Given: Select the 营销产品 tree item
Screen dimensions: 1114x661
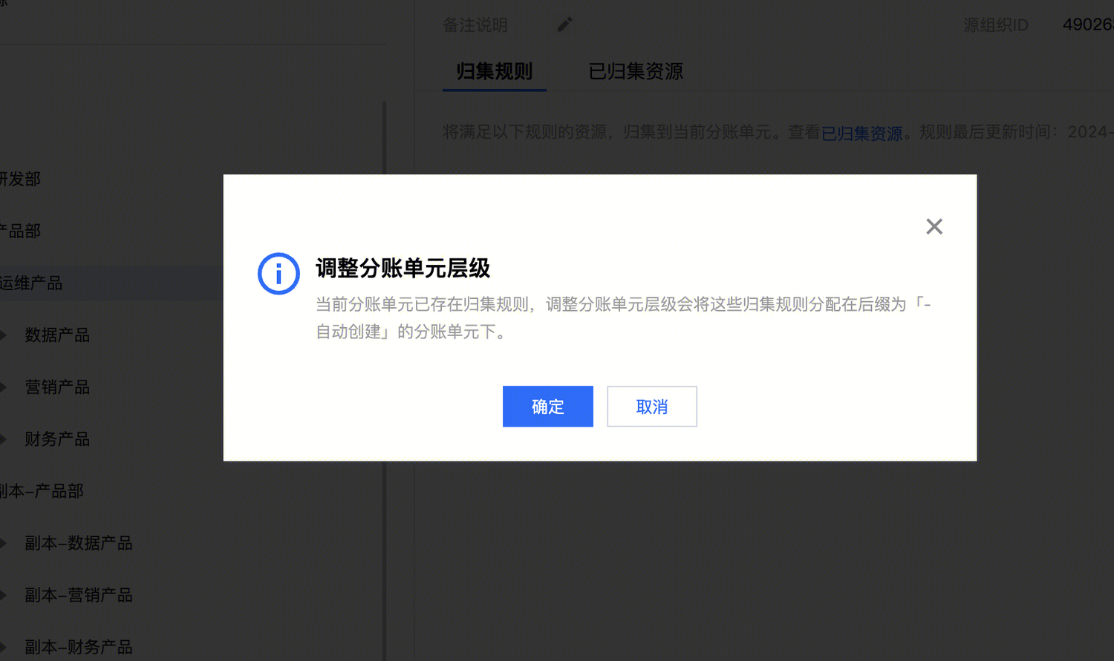Looking at the screenshot, I should [57, 387].
